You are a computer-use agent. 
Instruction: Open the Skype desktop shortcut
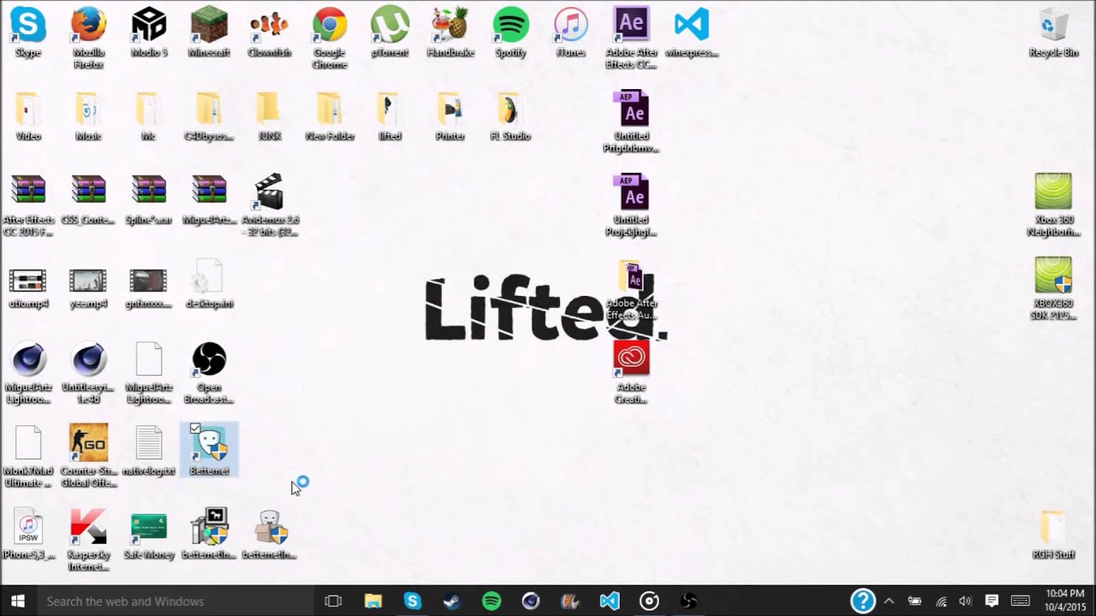tap(28, 33)
